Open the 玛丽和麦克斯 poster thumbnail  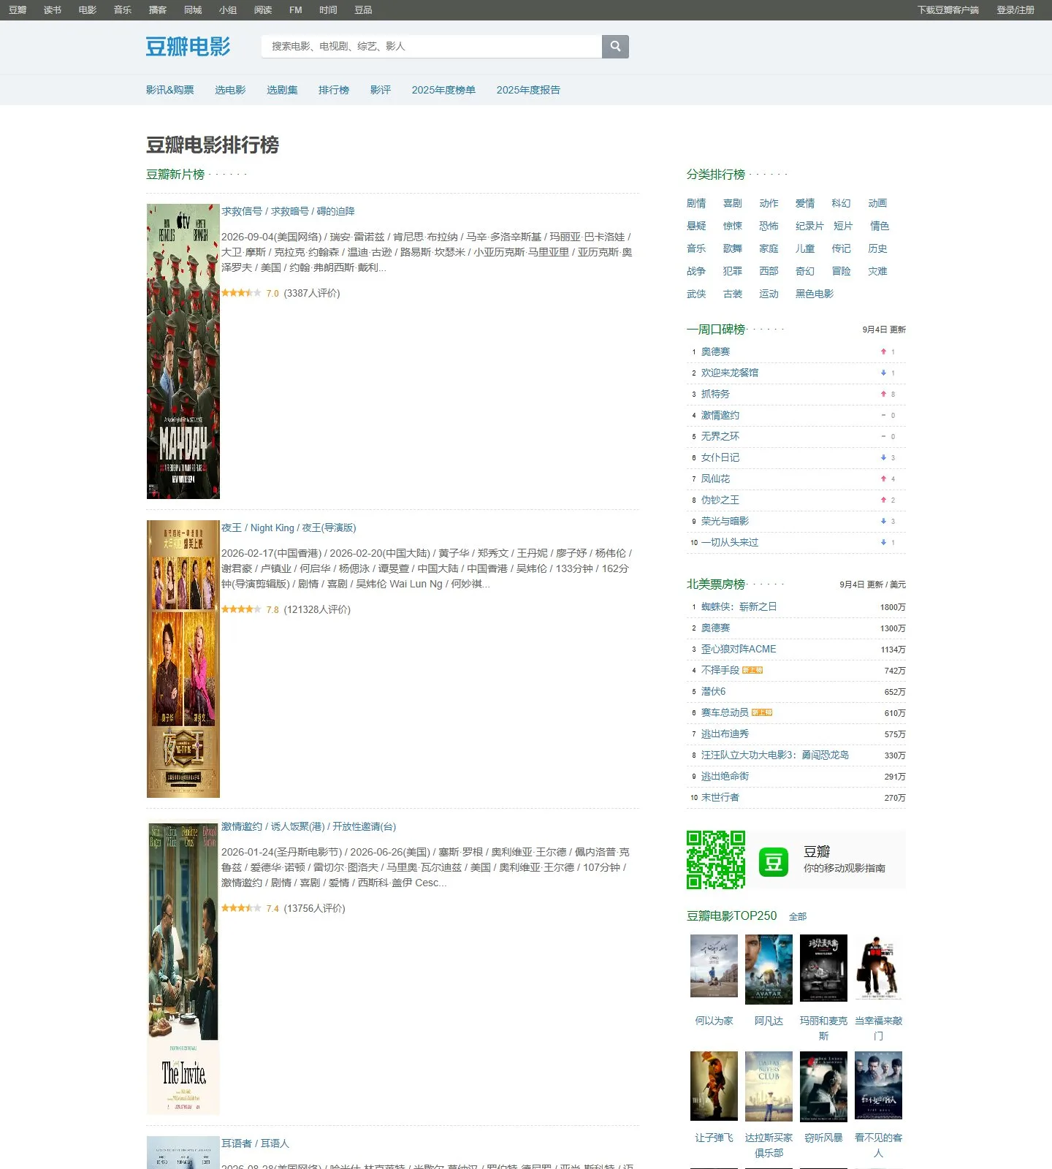[823, 967]
